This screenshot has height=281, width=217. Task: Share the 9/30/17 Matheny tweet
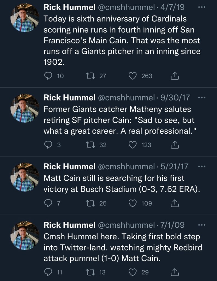click(174, 145)
